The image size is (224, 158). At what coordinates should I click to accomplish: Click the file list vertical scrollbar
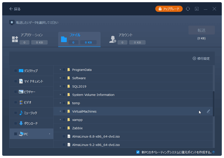(x=214, y=103)
